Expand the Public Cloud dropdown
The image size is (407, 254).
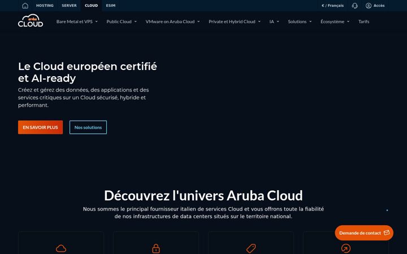[122, 21]
